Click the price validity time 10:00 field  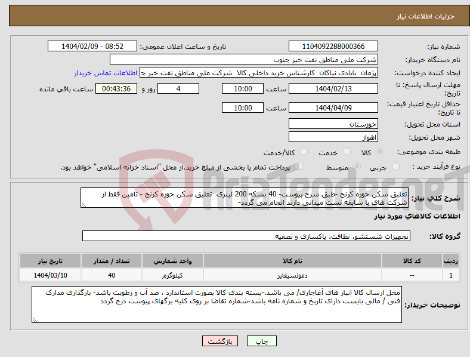[243, 107]
